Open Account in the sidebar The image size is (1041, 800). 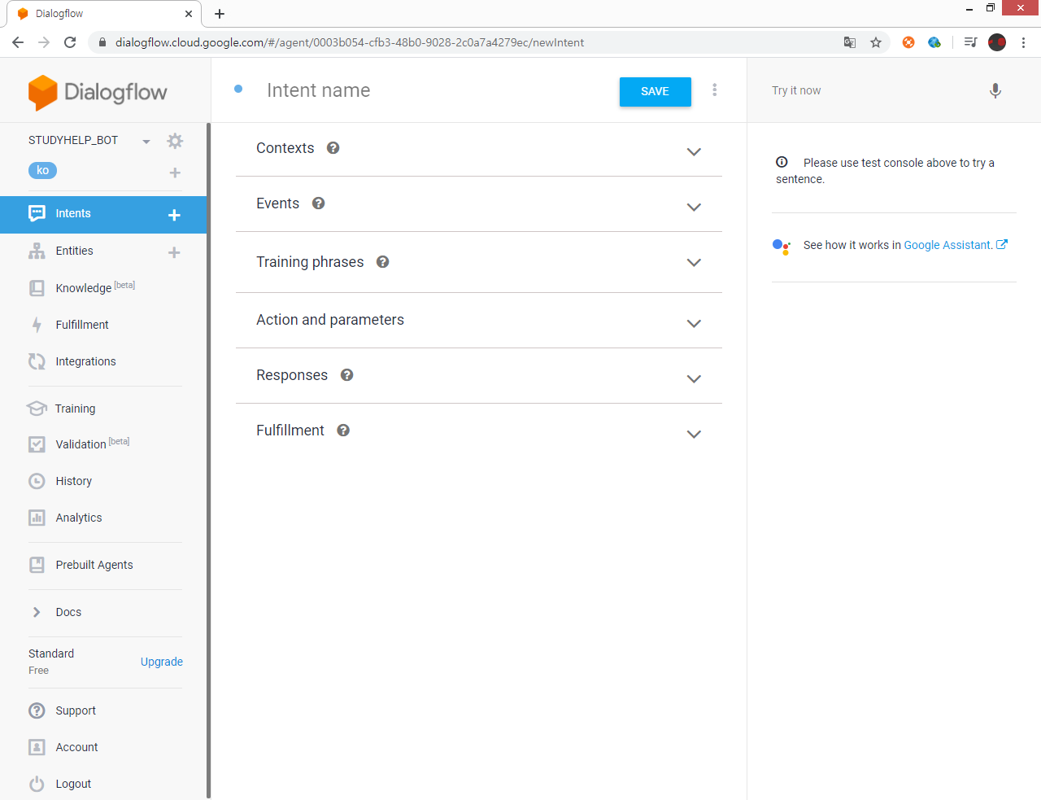[x=76, y=747]
